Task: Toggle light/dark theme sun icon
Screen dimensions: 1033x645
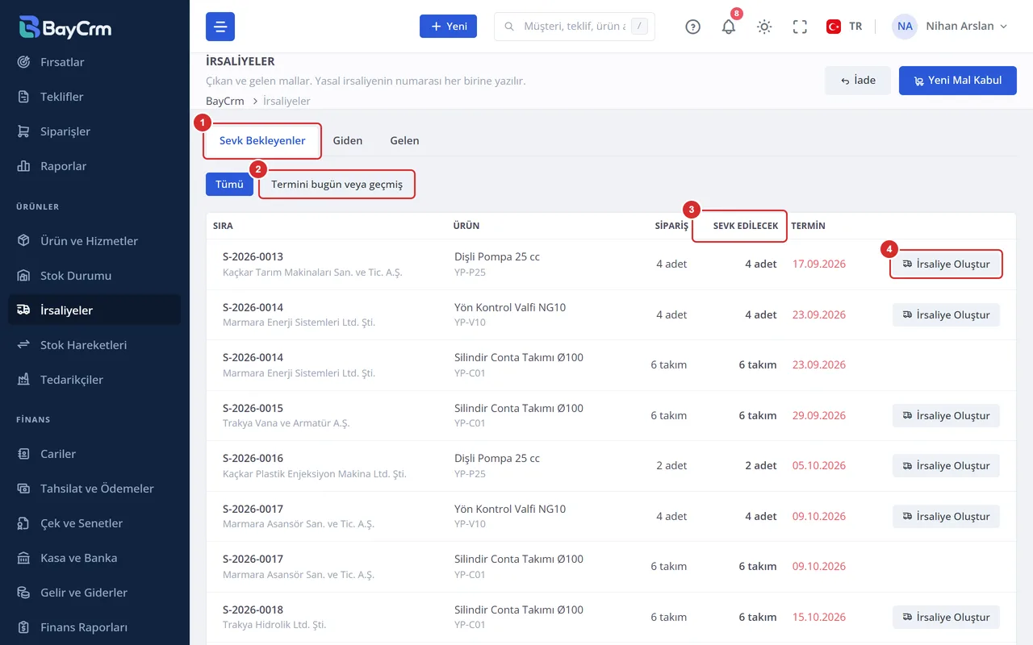Action: tap(764, 27)
